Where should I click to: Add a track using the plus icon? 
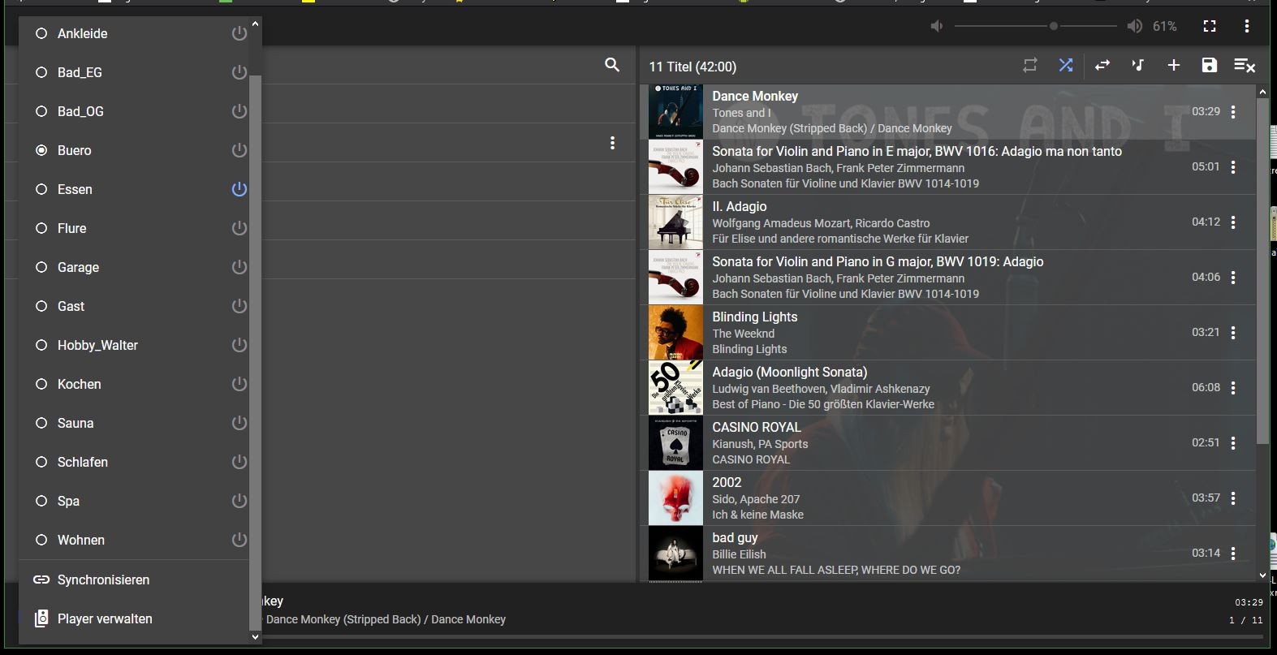[x=1173, y=66]
